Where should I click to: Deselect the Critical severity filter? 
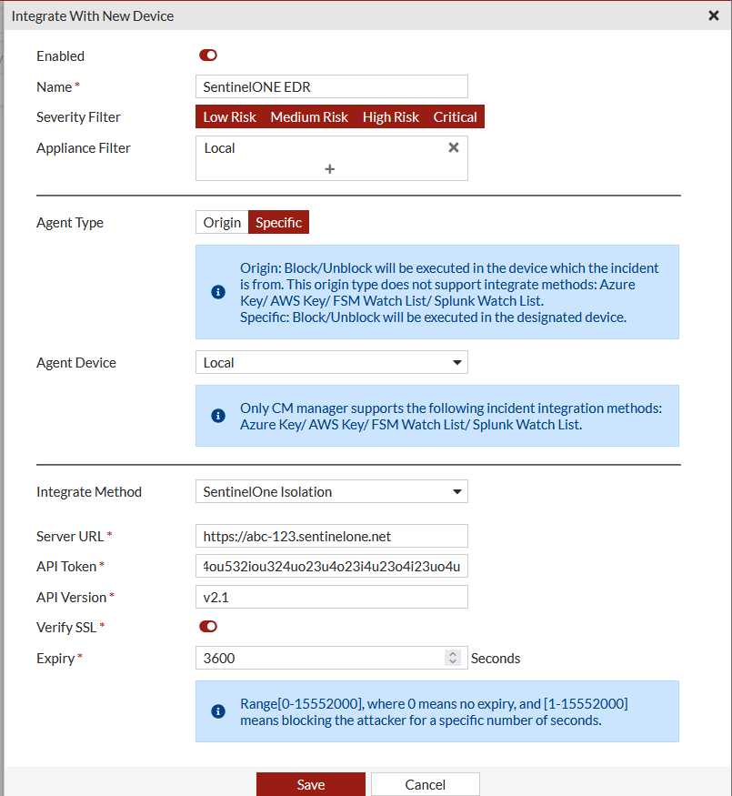(x=455, y=116)
